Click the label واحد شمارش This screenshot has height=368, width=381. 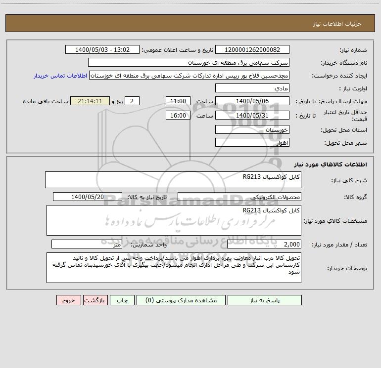[149, 245]
